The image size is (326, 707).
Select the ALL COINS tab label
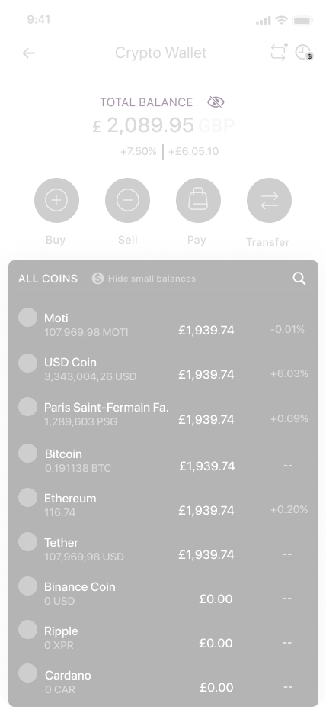(x=48, y=279)
